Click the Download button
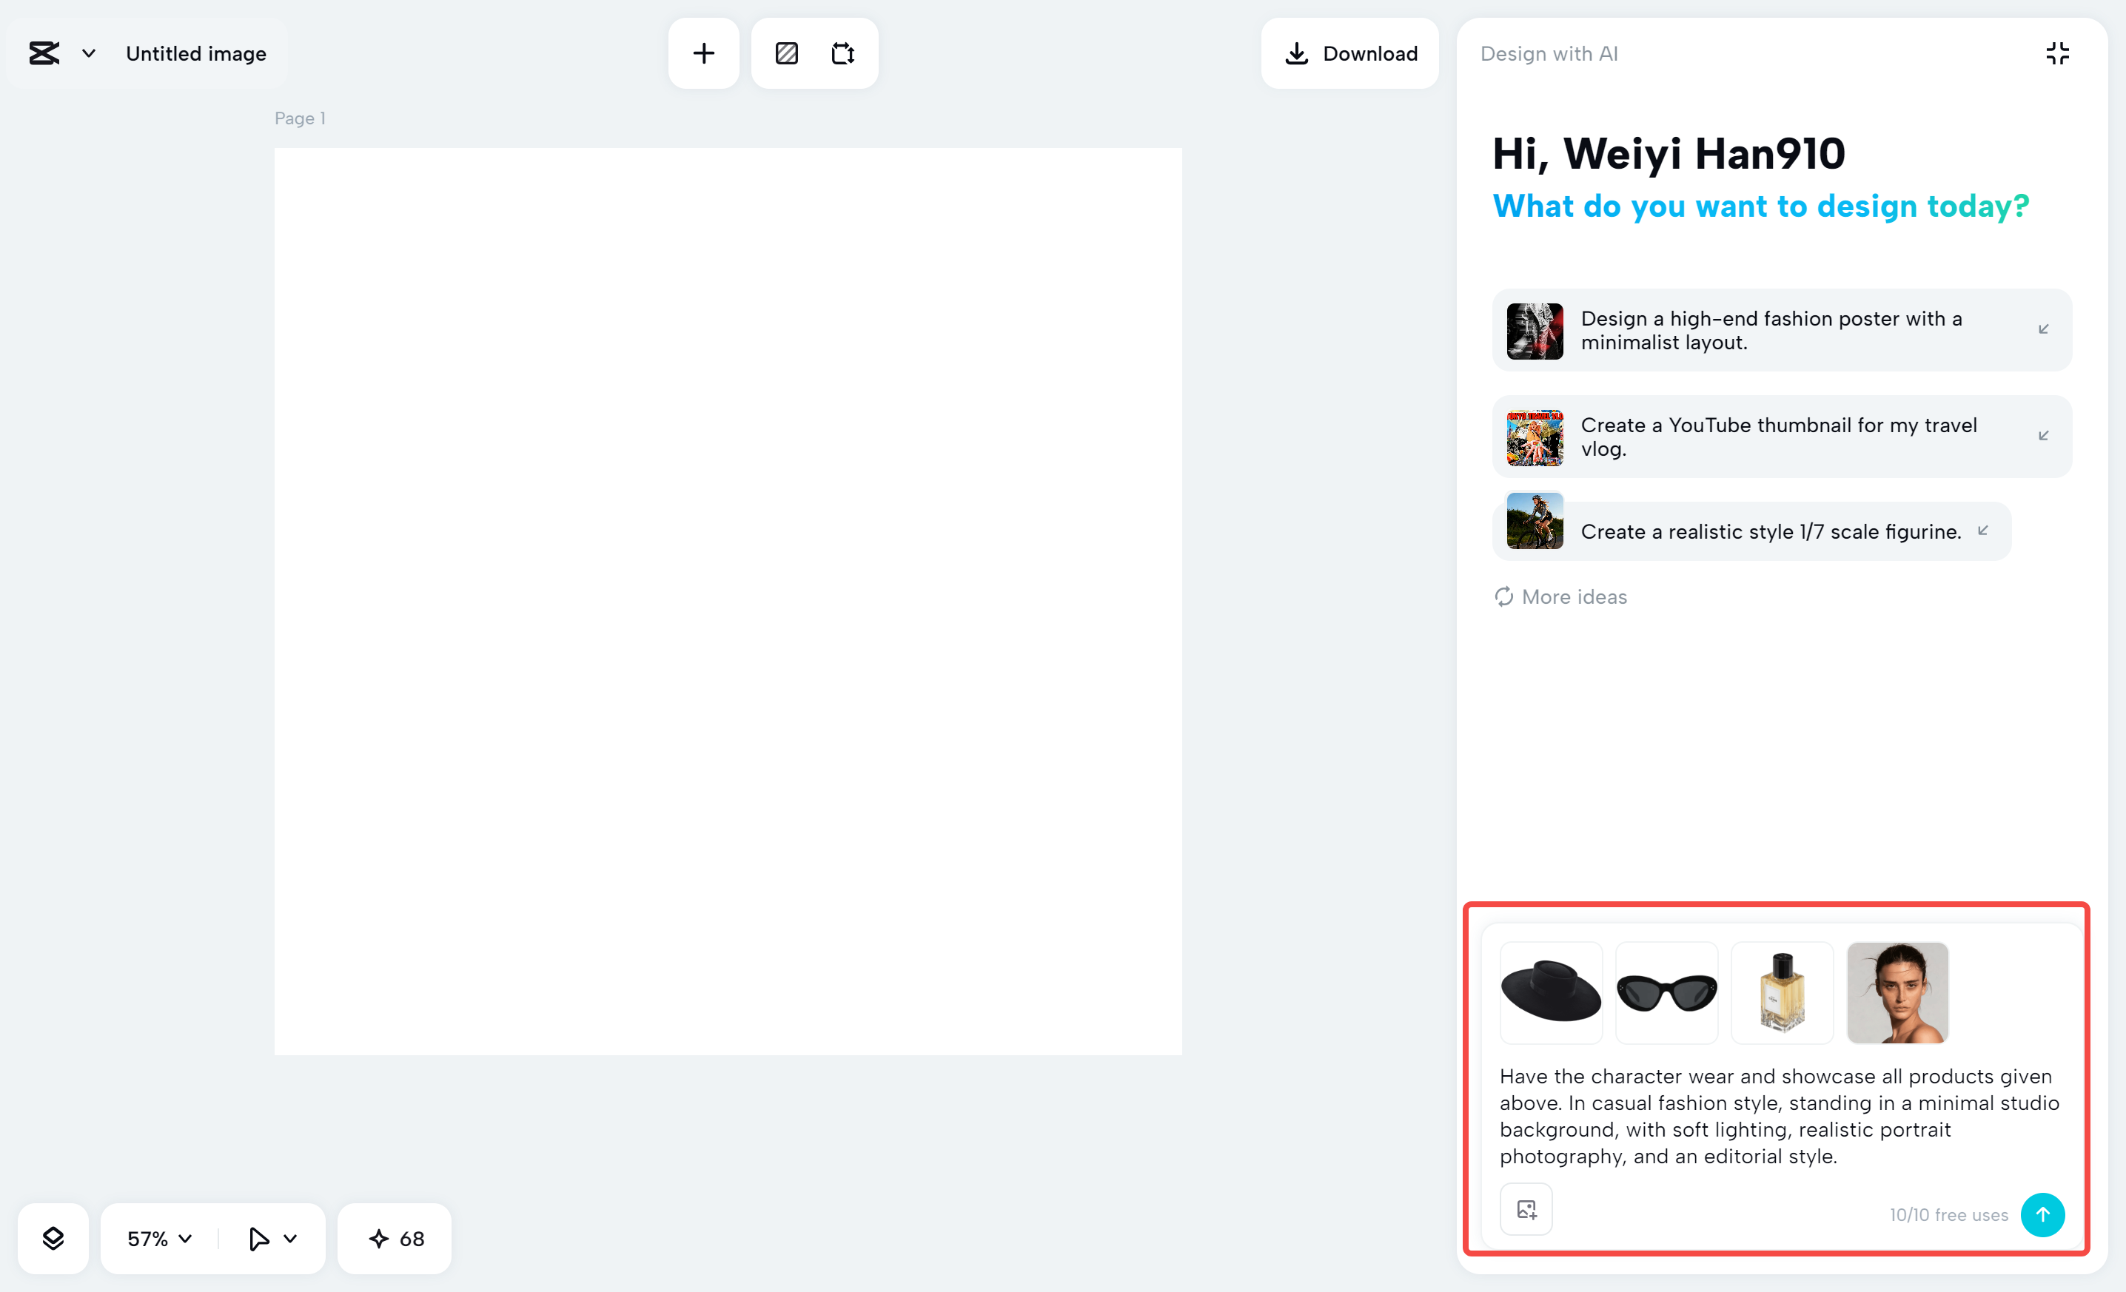The height and width of the screenshot is (1292, 2126). point(1350,53)
